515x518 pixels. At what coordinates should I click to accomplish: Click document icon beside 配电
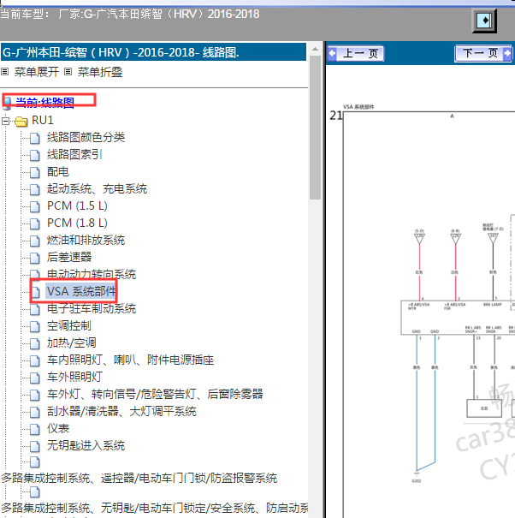35,172
